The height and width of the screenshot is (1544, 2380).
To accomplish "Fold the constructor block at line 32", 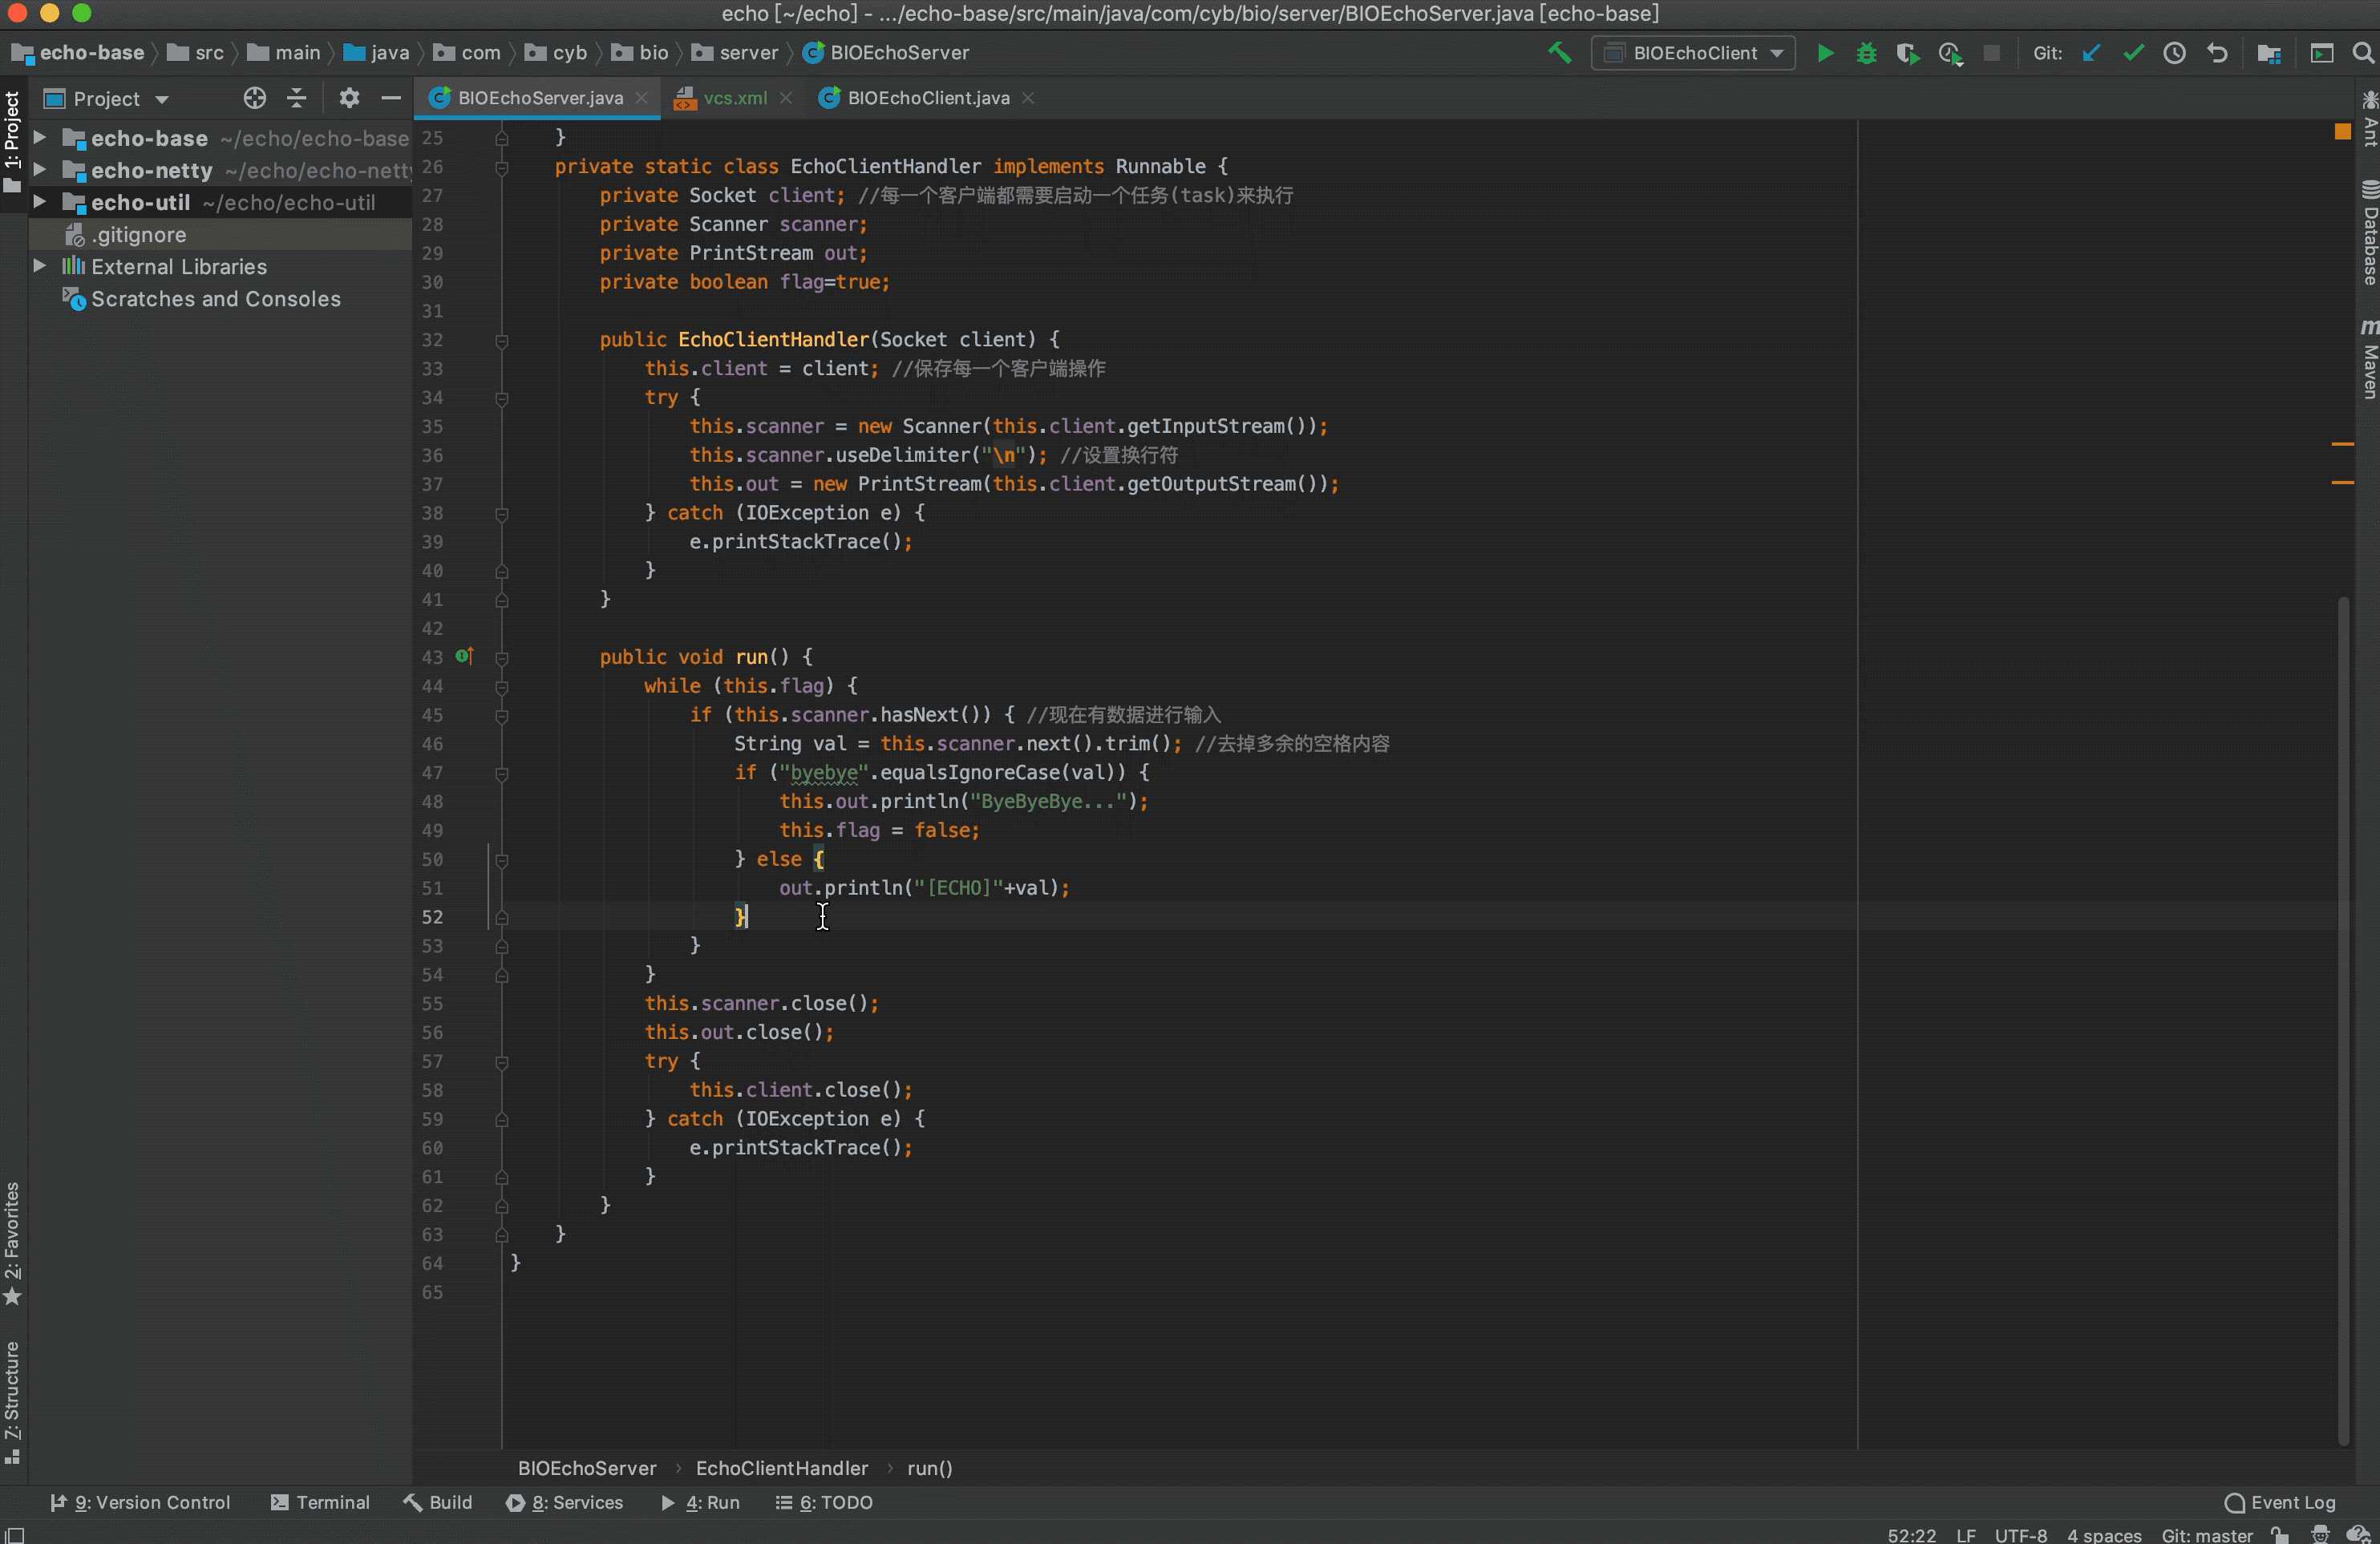I will pos(502,340).
